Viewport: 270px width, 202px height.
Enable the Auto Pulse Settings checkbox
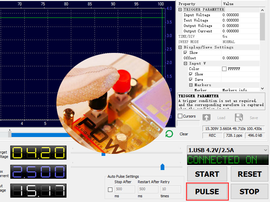[x=110, y=190]
